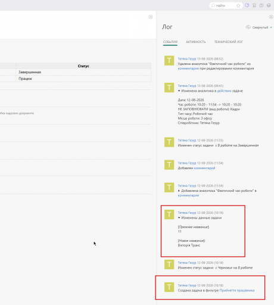Image resolution: width=274 pixels, height=305 pixels.
Task: Click the Співробітник: Тетяна Гезур line
Action: click(198, 123)
